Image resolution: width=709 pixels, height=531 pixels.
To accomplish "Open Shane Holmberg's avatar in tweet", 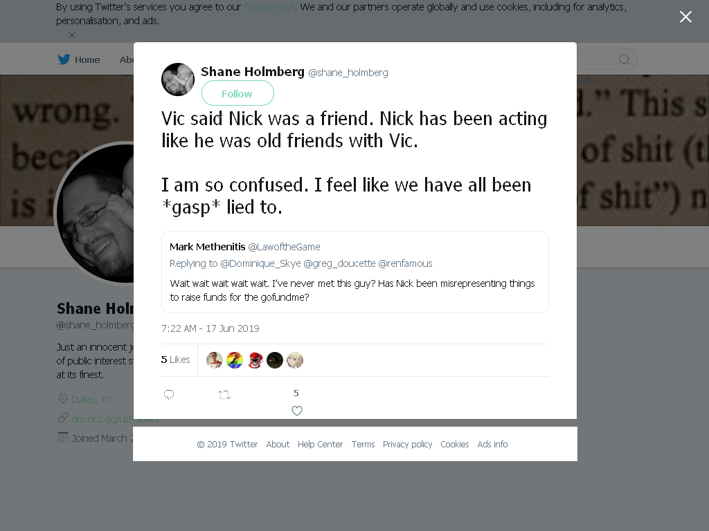I will [178, 80].
